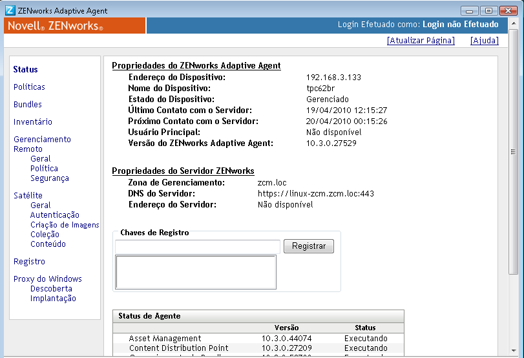Open the Ajuda help link
Image resolution: width=524 pixels, height=358 pixels.
484,41
